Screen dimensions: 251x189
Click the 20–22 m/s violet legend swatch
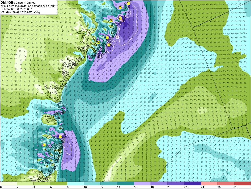click(176, 183)
